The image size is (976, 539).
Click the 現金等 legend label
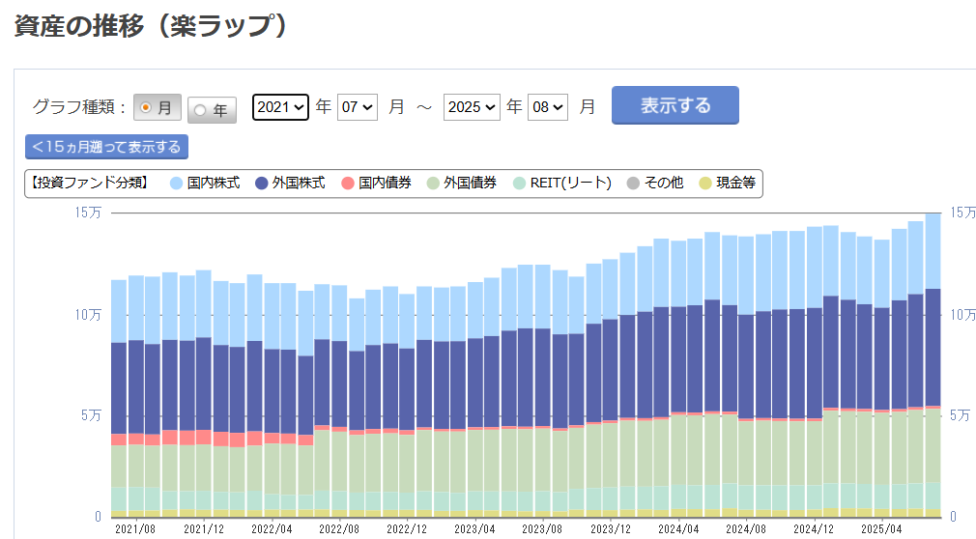click(735, 183)
